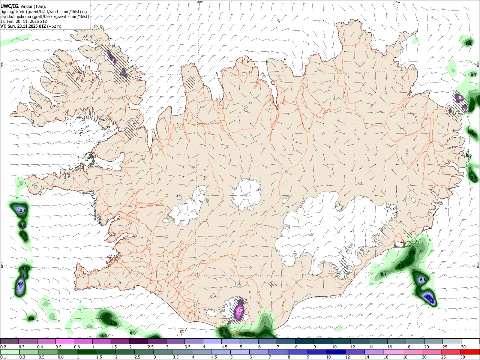Click the '1.4' value in the far southwest

point(31,319)
